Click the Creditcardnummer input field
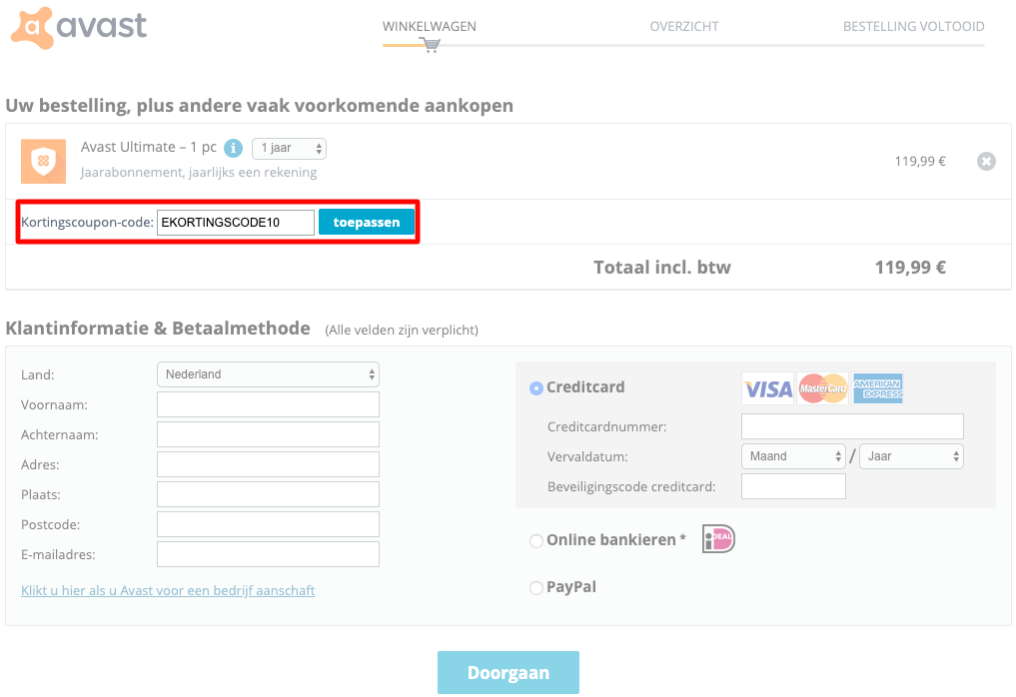The image size is (1016, 697). 852,426
